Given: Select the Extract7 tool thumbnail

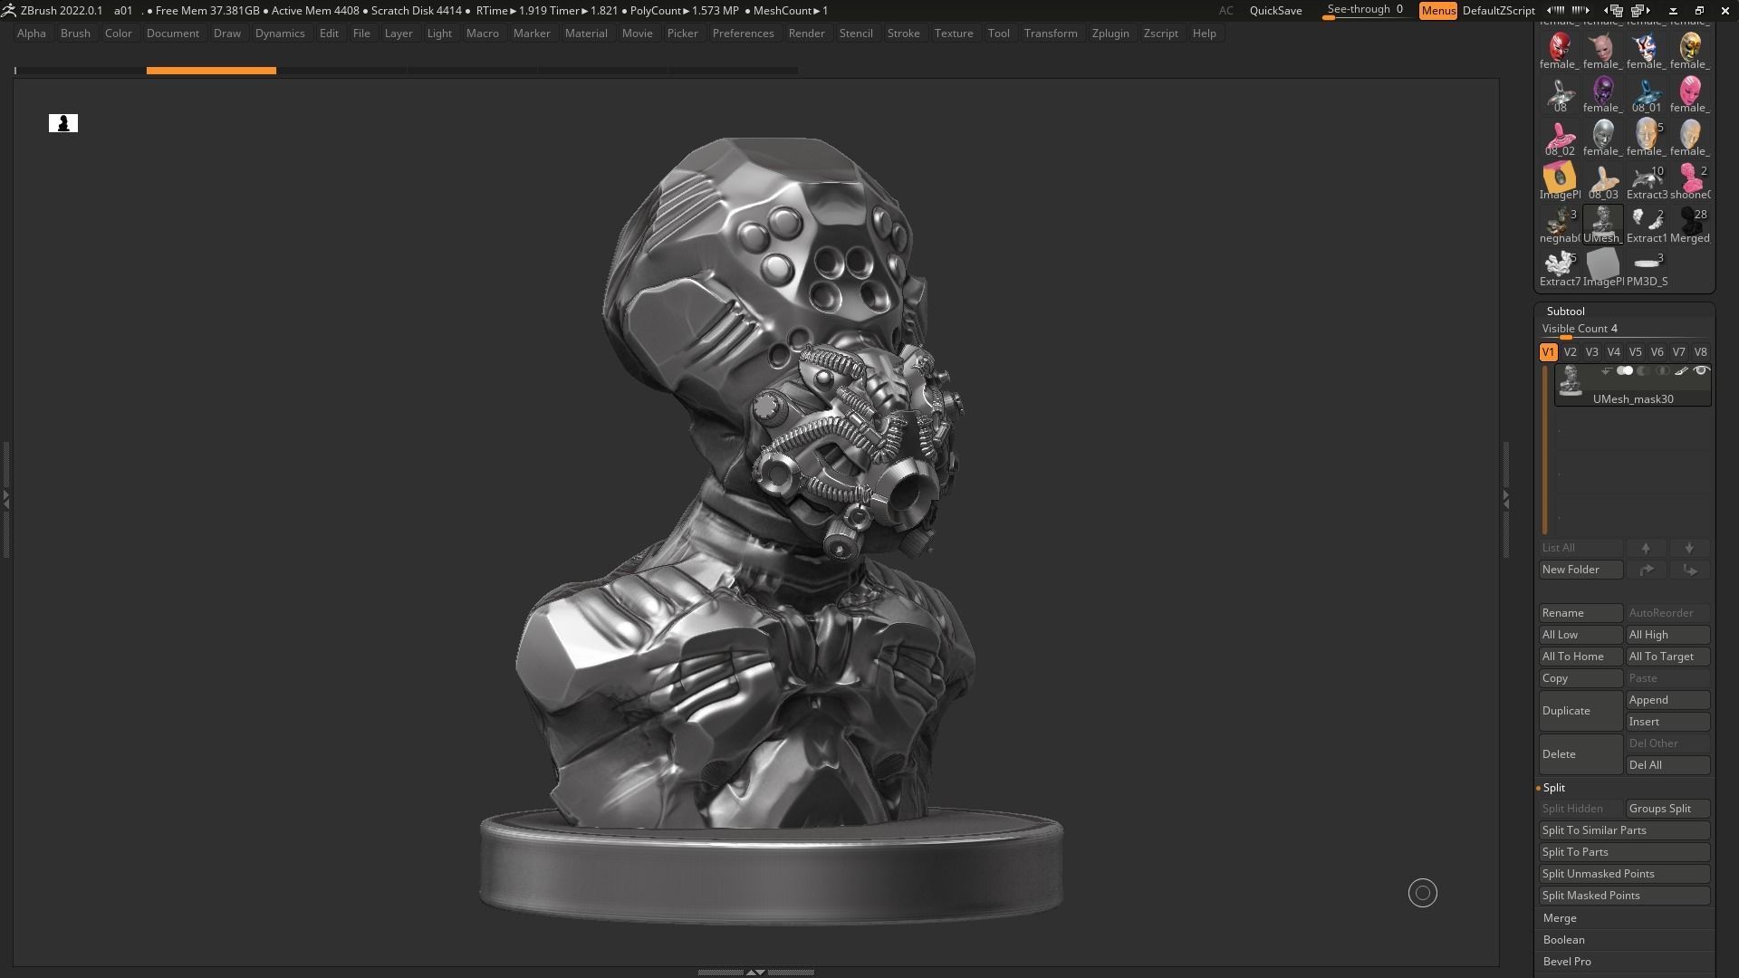Looking at the screenshot, I should (1560, 266).
